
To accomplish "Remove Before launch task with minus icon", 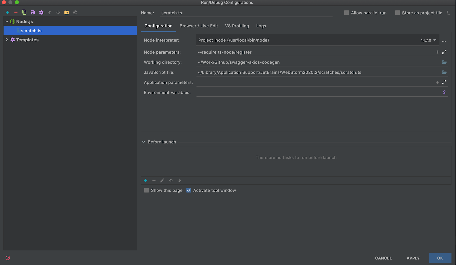I will pyautogui.click(x=154, y=180).
